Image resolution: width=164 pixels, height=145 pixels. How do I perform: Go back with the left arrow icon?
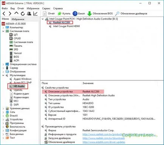[x=4, y=14]
